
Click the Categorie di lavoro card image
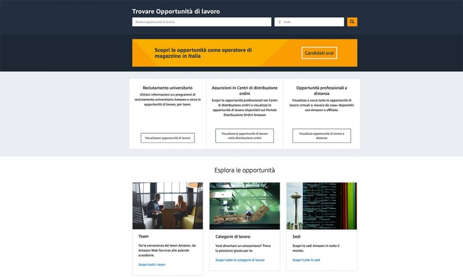(245, 206)
